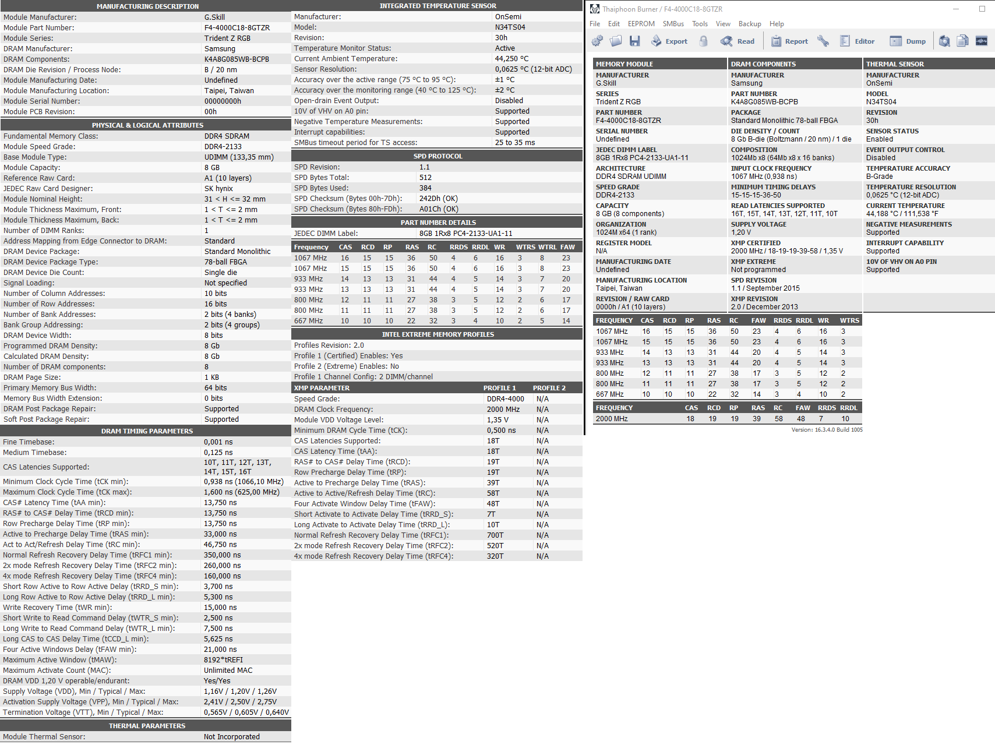Click the copy documents icon in the toolbar
The image size is (995, 755).
[x=963, y=41]
